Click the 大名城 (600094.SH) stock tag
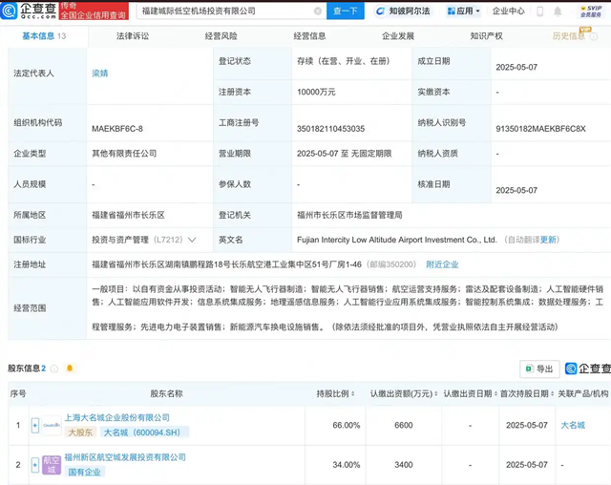The image size is (611, 485). coord(144,432)
